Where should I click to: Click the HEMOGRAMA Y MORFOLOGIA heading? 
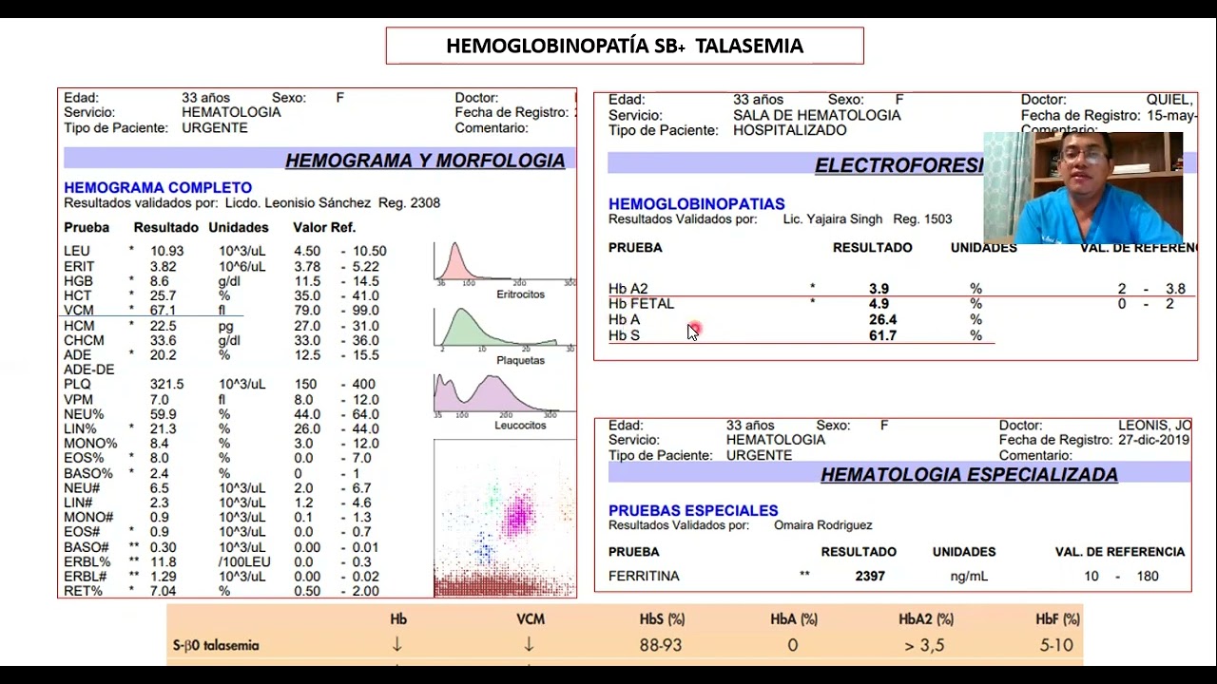click(x=425, y=161)
